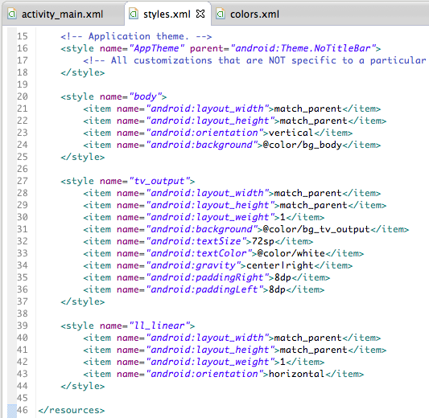Click the colors.xml file icon
The height and width of the screenshot is (418, 429).
pos(221,14)
